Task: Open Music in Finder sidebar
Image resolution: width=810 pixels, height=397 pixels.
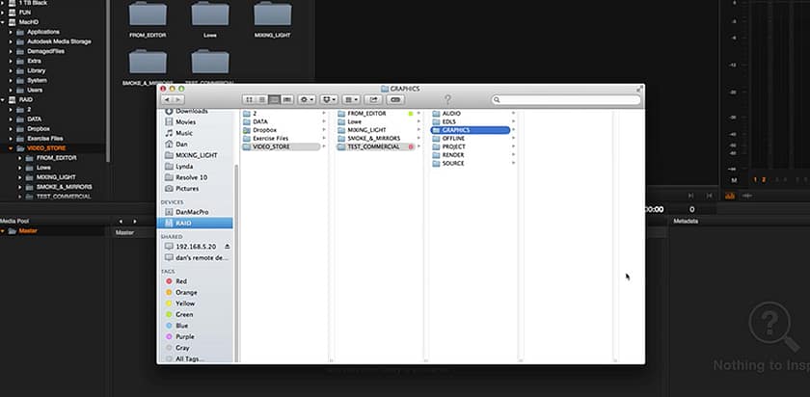Action: 178,133
